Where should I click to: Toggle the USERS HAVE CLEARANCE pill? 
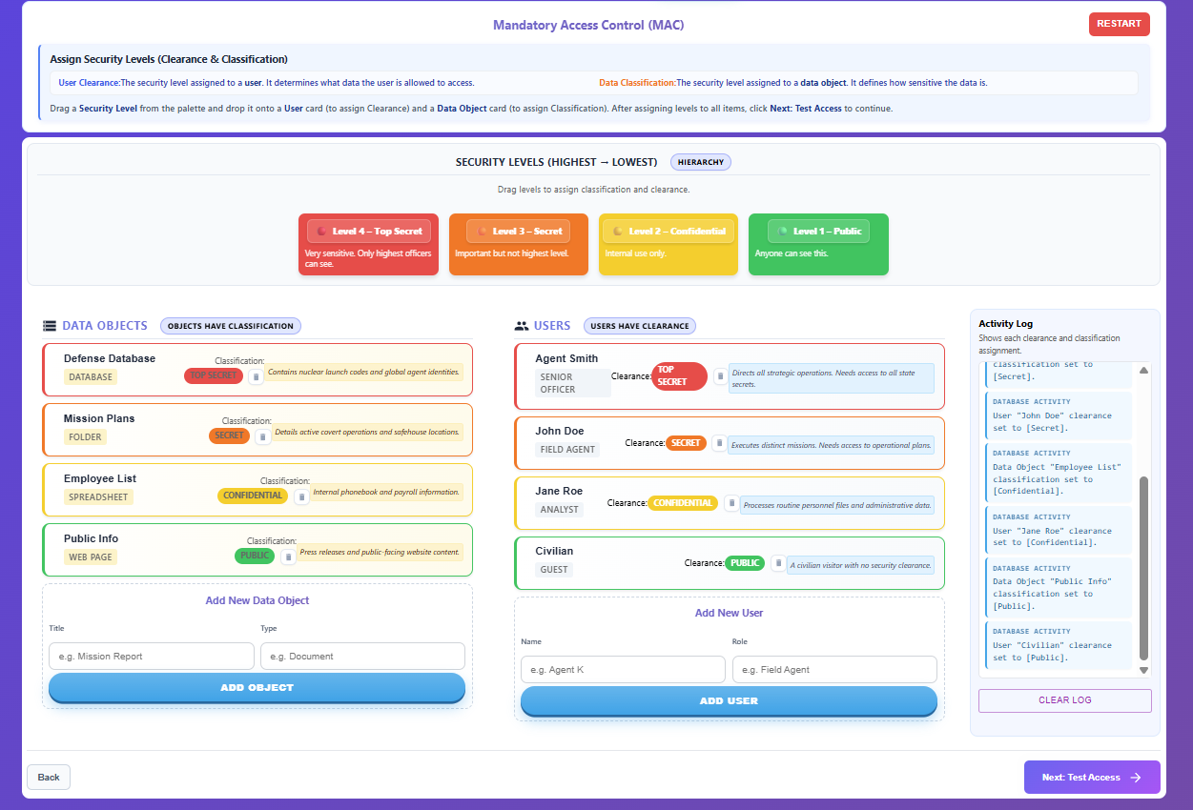(639, 326)
